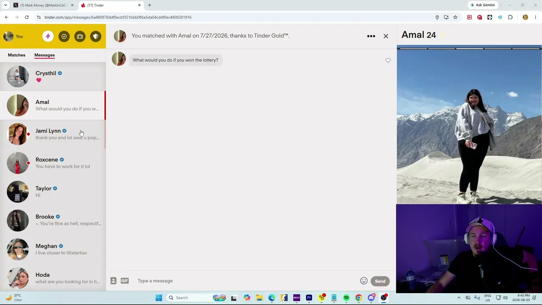The height and width of the screenshot is (305, 542).
Task: Open conversation with Brooke
Action: point(53,220)
